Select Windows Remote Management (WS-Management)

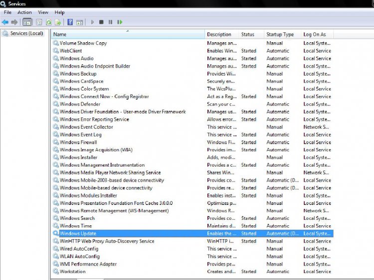[x=192, y=210]
